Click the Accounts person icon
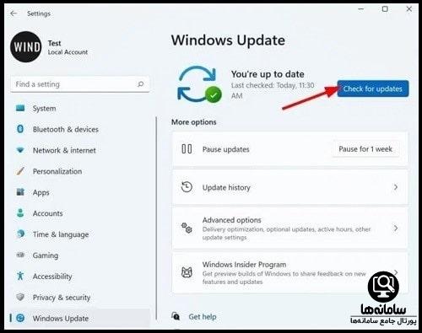The width and height of the screenshot is (422, 333). coord(20,212)
